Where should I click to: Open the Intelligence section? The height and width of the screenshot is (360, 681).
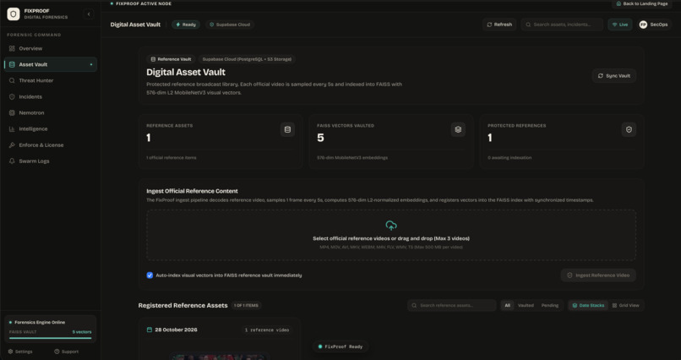click(x=51, y=128)
